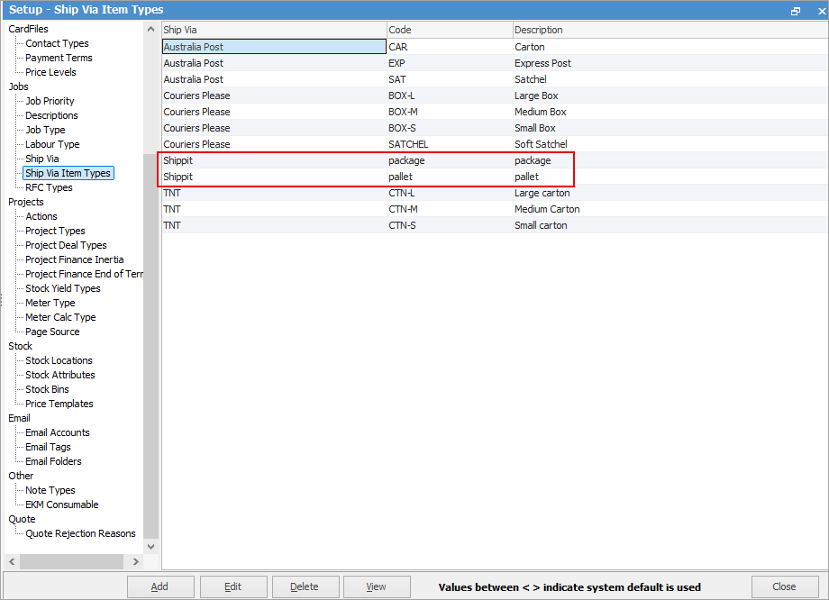Sort by the Code column header
829x600 pixels.
coord(450,30)
